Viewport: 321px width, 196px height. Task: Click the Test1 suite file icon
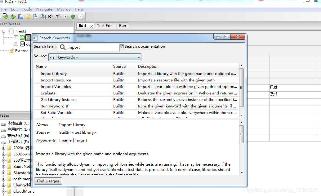tap(11, 31)
